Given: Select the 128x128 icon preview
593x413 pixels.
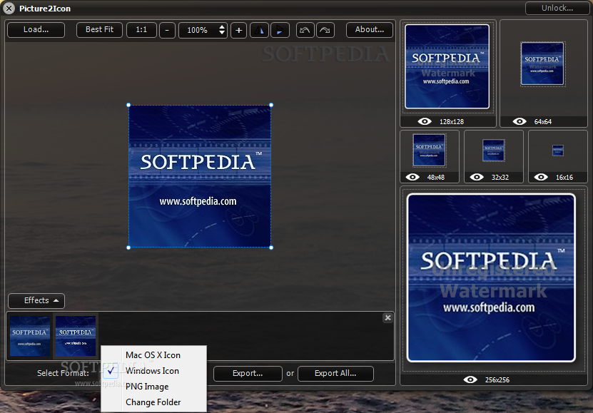Looking at the screenshot, I should [x=447, y=66].
